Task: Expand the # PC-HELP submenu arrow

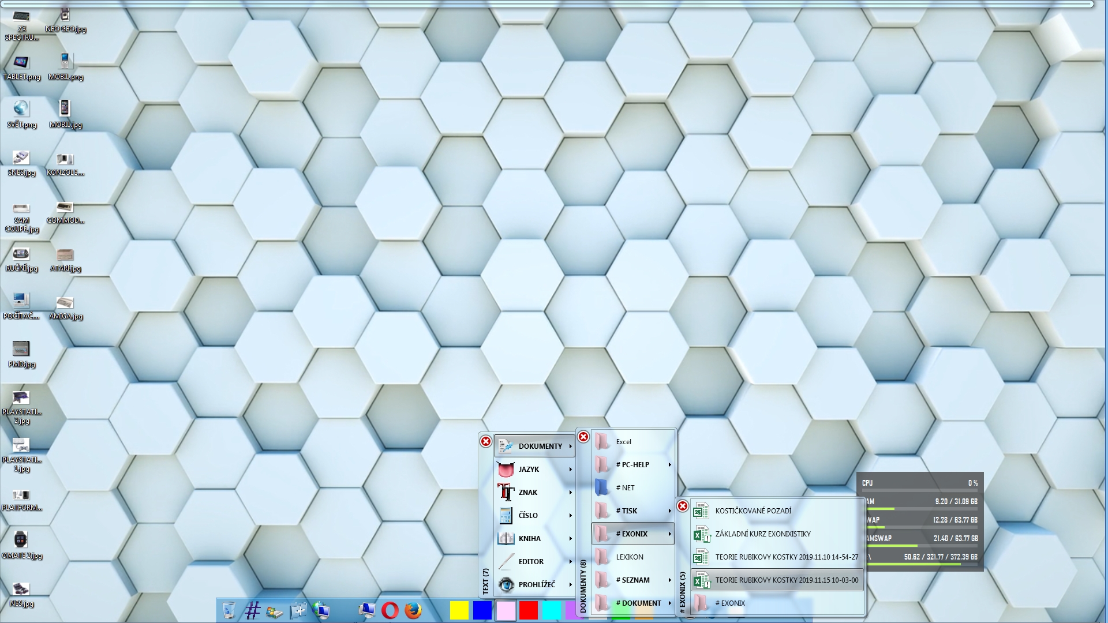Action: click(x=669, y=464)
